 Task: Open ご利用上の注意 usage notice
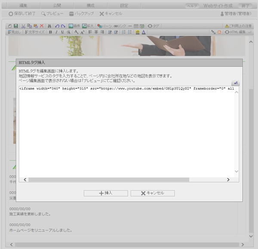pos(238,26)
